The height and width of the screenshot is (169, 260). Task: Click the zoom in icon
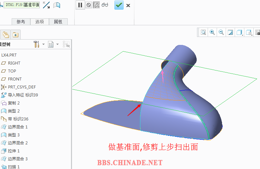[212, 32]
